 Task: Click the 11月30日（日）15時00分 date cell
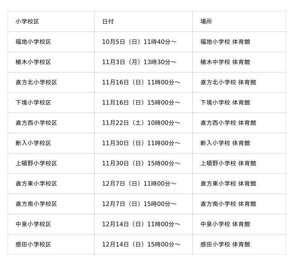pyautogui.click(x=141, y=164)
